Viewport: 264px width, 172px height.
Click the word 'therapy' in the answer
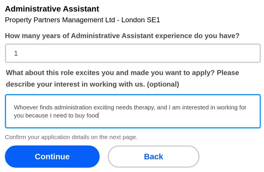(144, 107)
